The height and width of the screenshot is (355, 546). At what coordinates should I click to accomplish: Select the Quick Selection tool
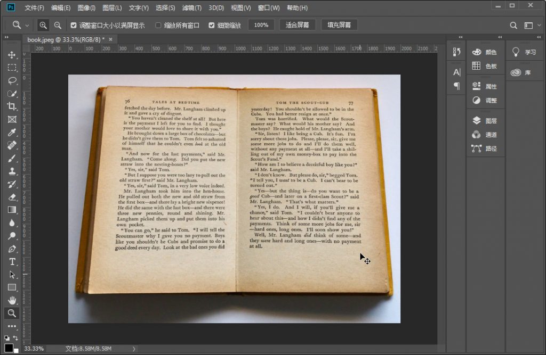(x=12, y=94)
